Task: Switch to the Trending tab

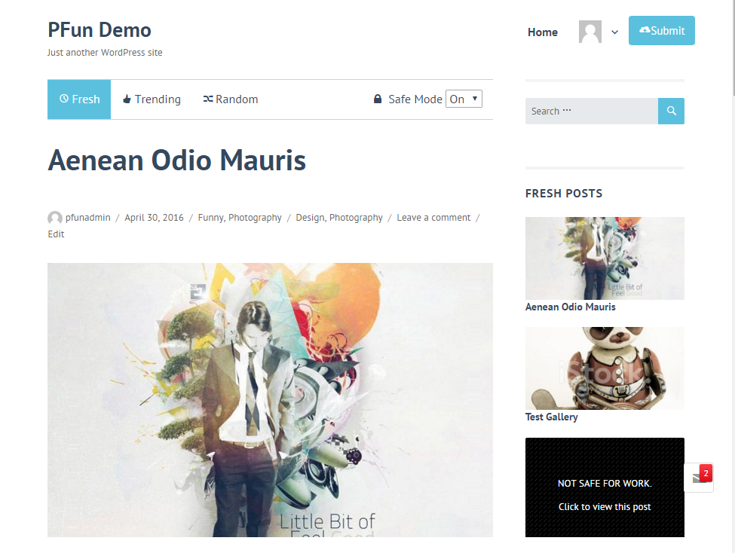Action: 152,99
